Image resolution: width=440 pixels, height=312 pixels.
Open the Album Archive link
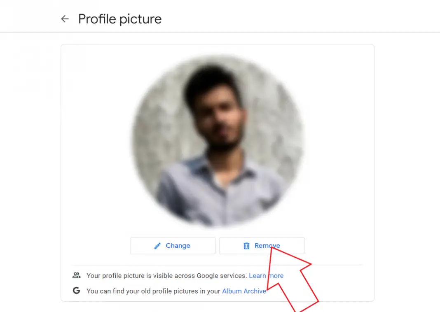point(244,291)
